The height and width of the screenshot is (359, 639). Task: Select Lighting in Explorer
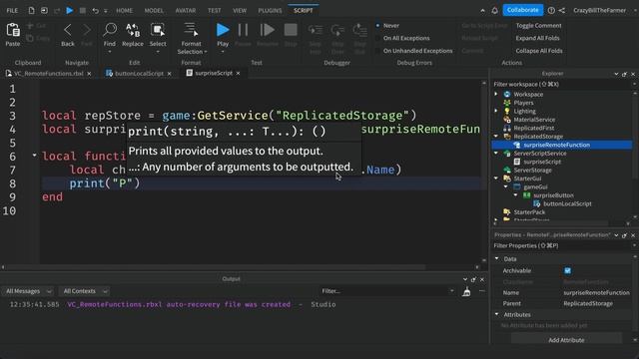(524, 111)
